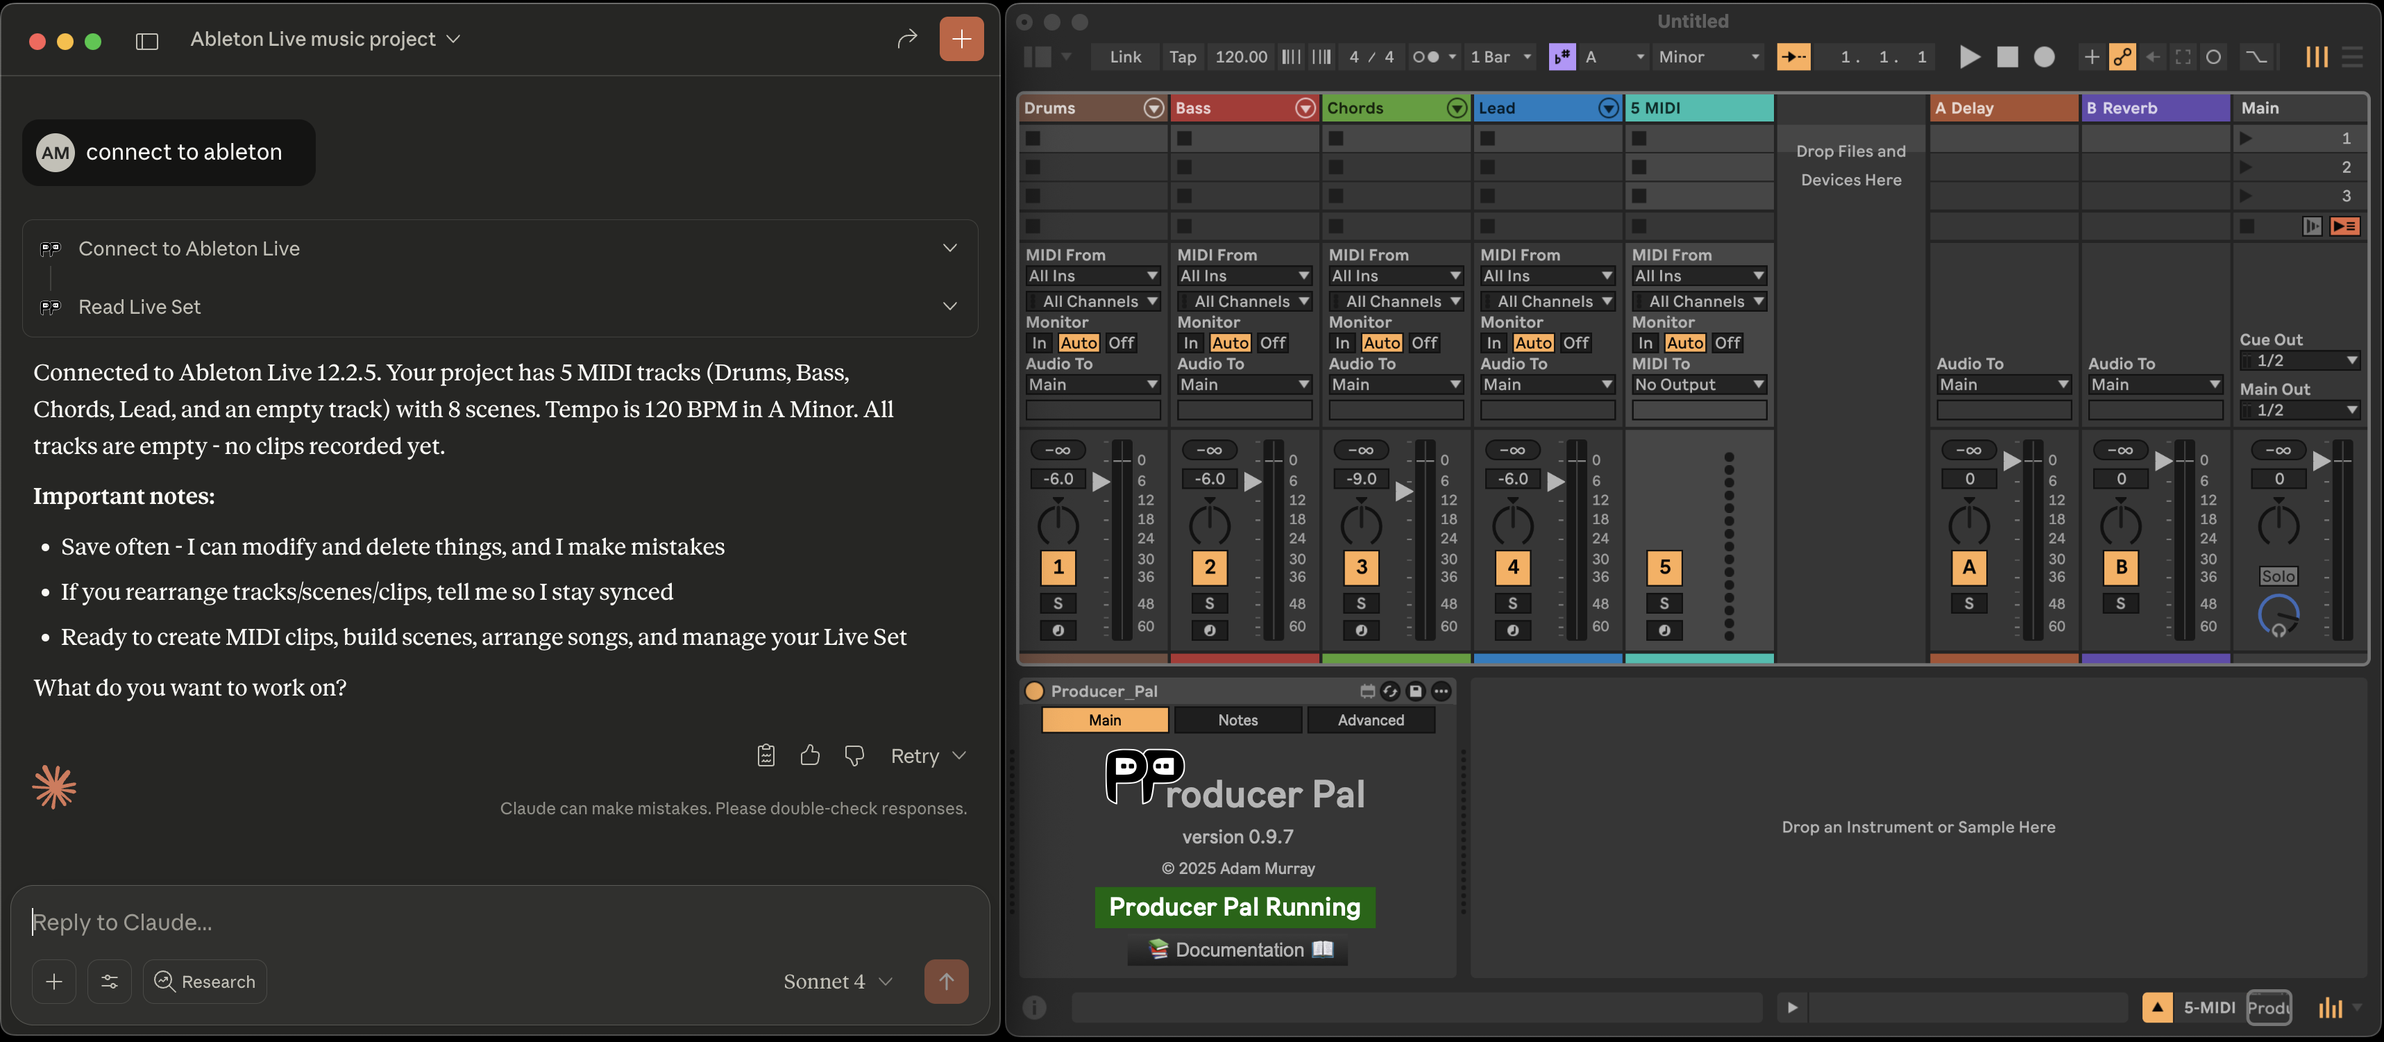Click the Stop button in transport bar
This screenshot has height=1042, width=2384.
click(x=2006, y=58)
